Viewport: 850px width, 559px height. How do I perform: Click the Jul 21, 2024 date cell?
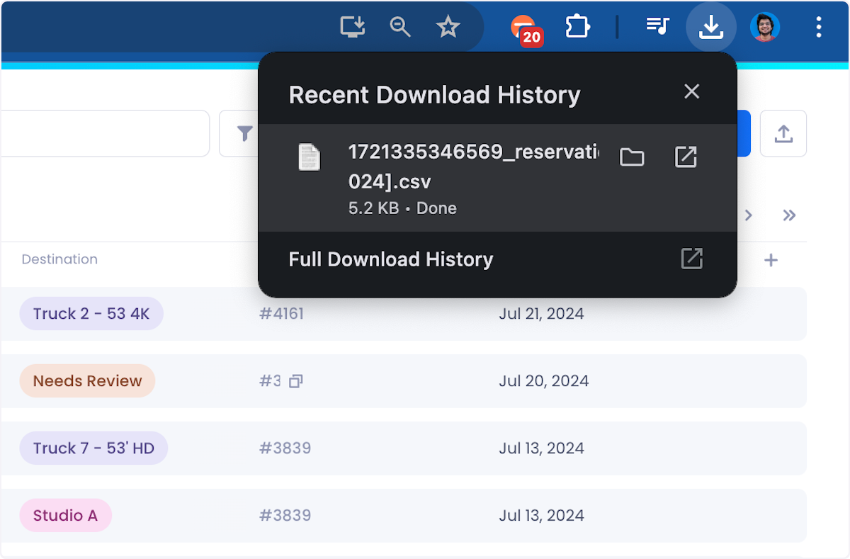pos(541,314)
